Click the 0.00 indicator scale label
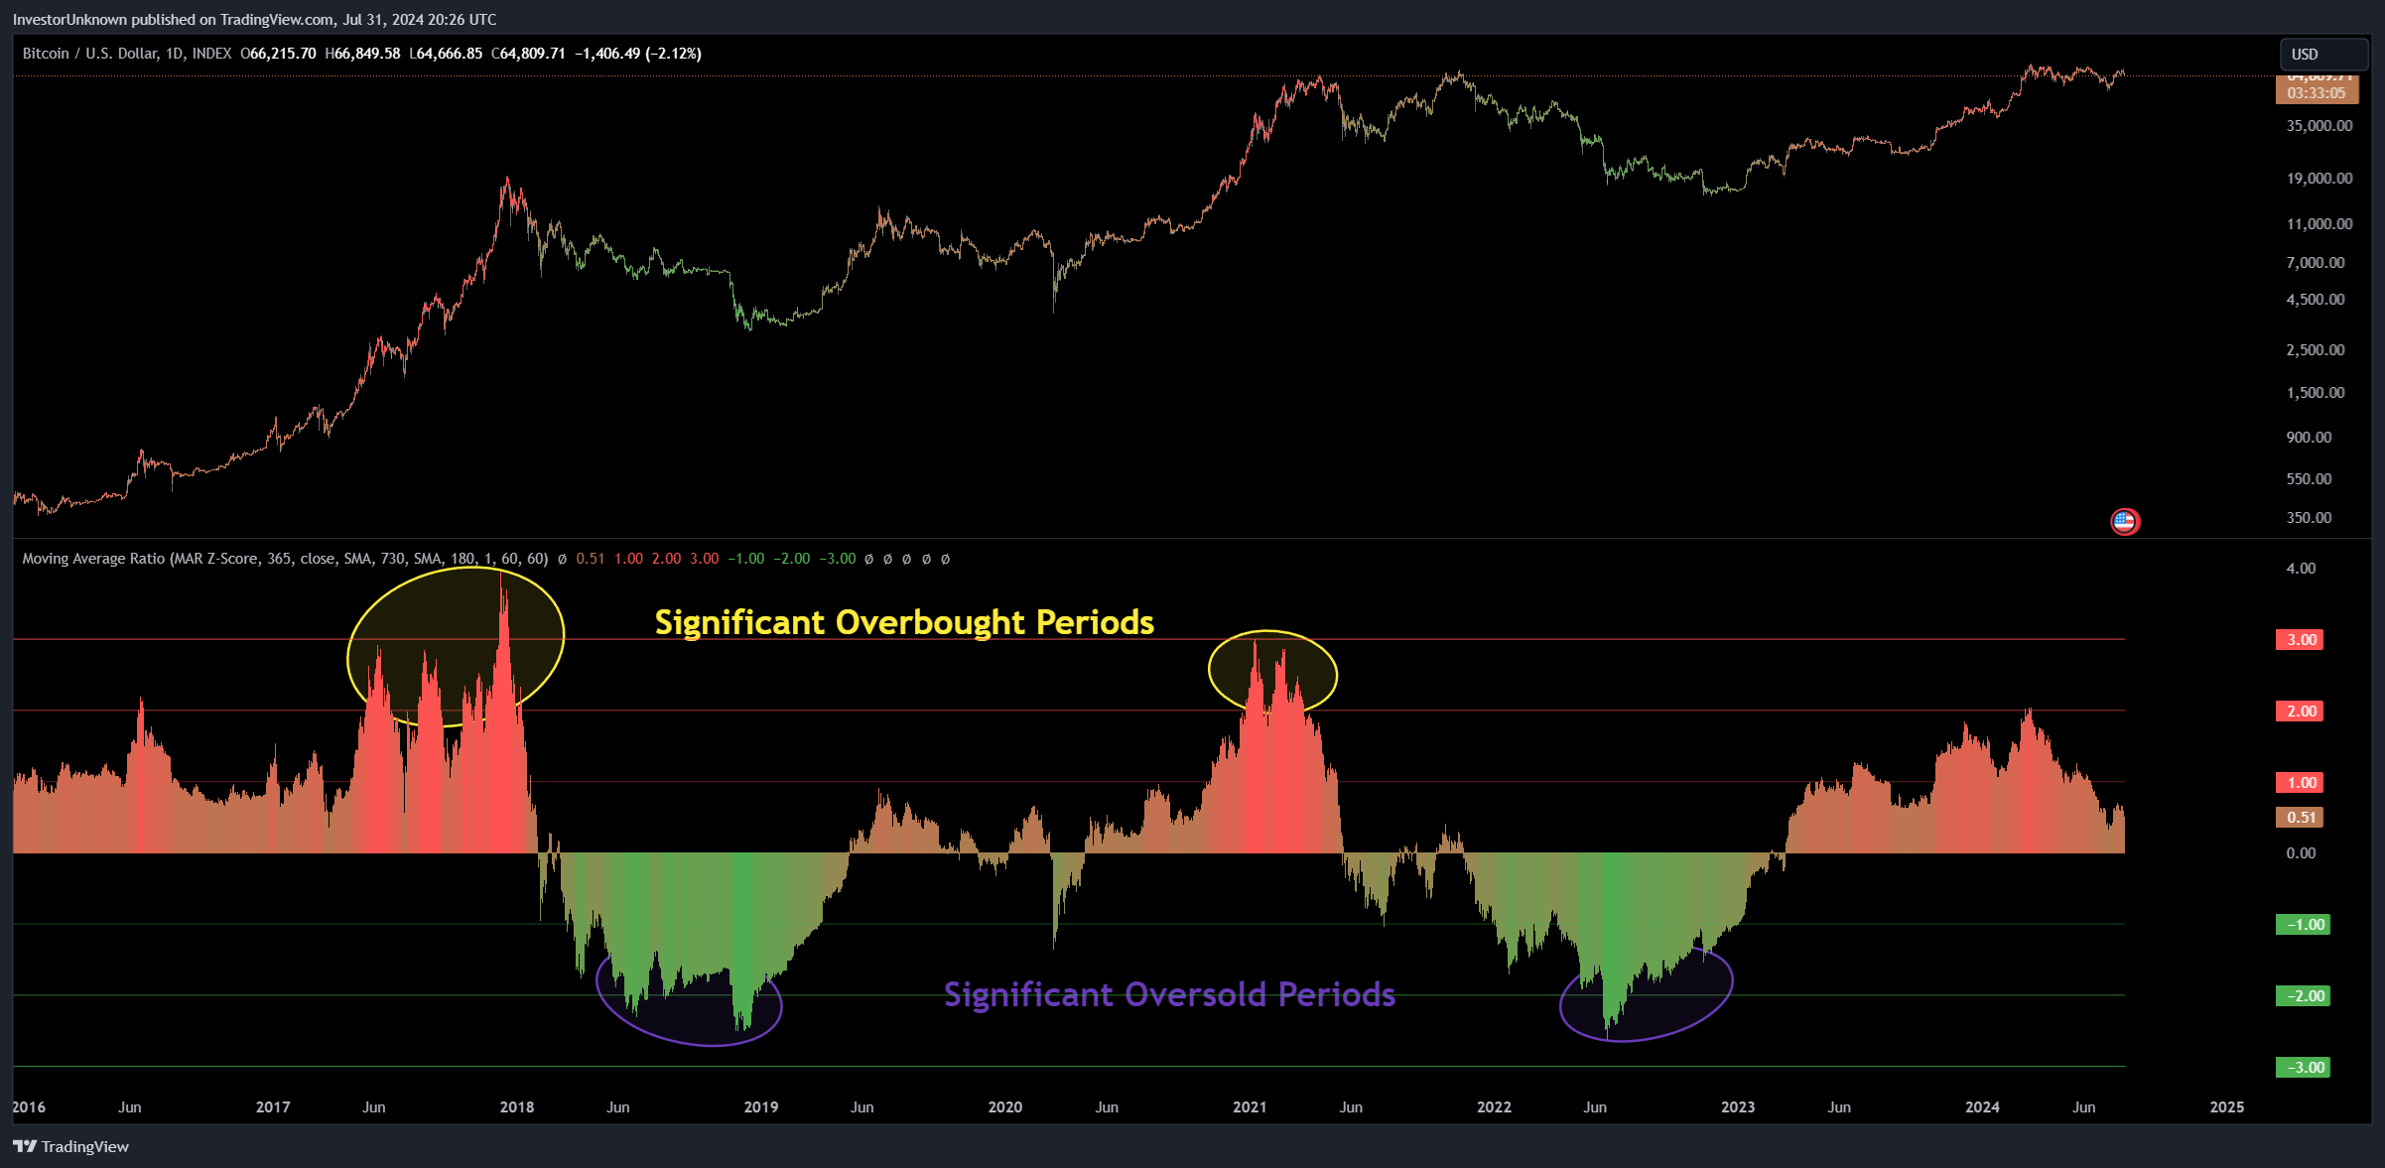Image resolution: width=2385 pixels, height=1168 pixels. pyautogui.click(x=2301, y=853)
